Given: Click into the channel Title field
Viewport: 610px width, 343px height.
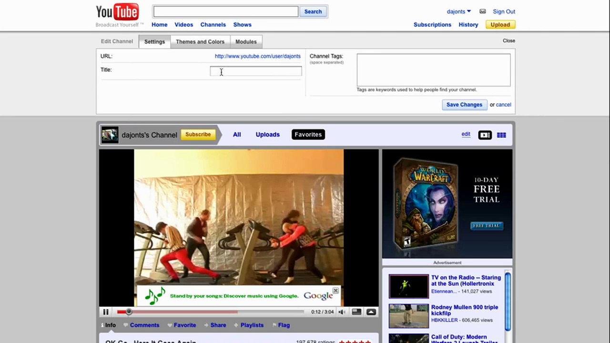Looking at the screenshot, I should 256,71.
